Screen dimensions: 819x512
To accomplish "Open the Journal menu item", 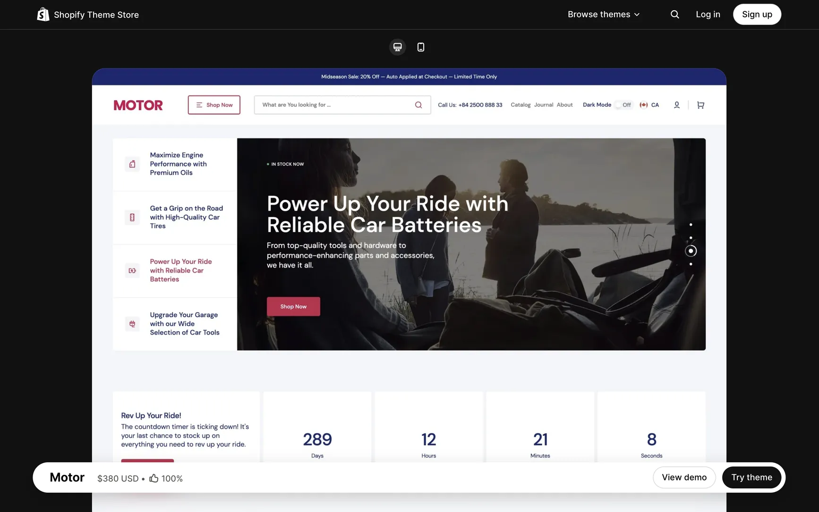I will click(x=544, y=105).
